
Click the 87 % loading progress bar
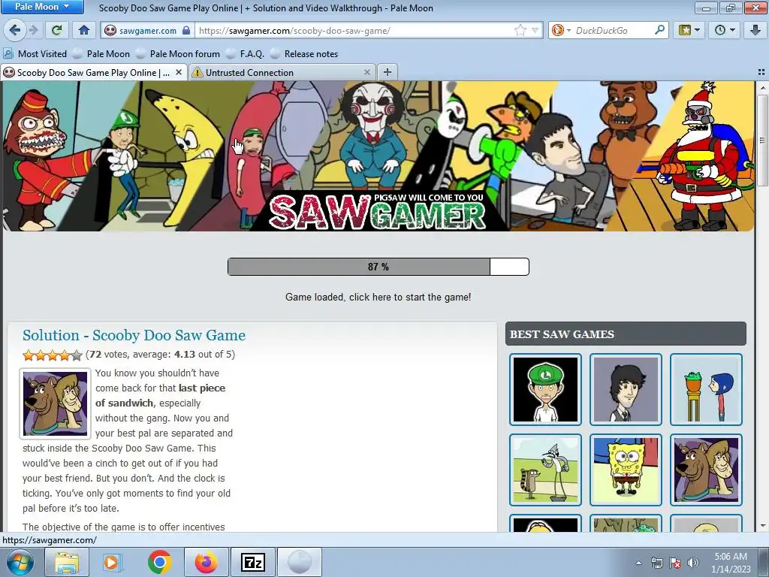(378, 267)
